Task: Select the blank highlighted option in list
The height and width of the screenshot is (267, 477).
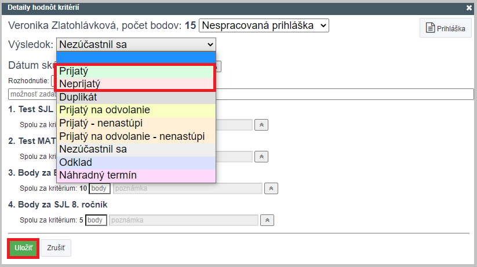Action: coord(136,57)
